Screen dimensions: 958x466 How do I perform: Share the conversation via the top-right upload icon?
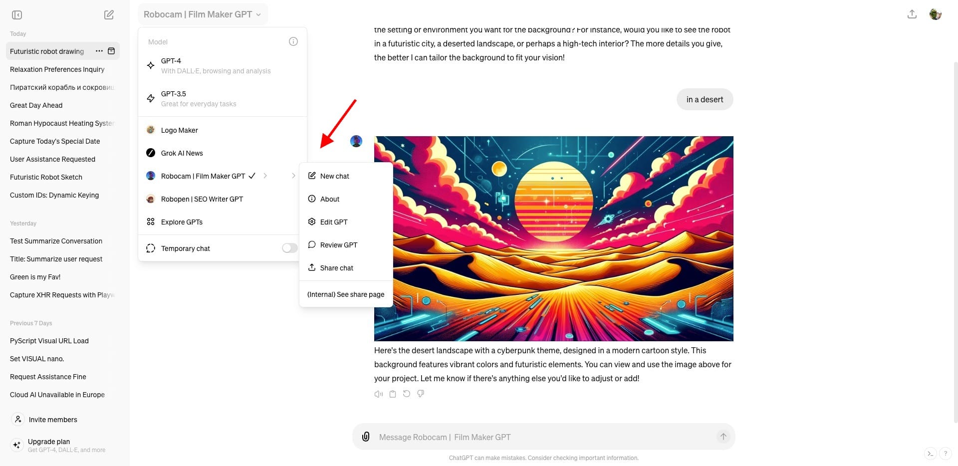click(x=912, y=14)
